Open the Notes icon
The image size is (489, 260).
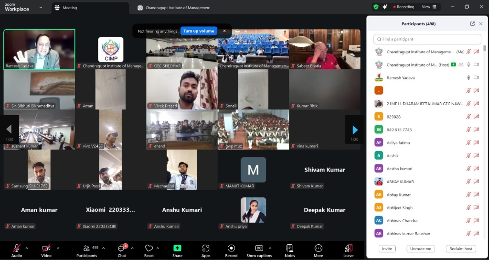tap(290, 248)
